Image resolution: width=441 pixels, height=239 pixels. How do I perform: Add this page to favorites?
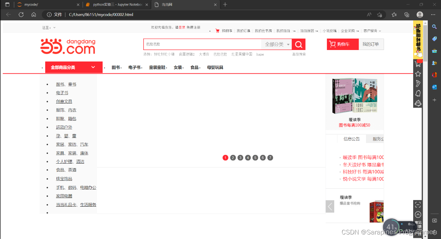(379, 15)
